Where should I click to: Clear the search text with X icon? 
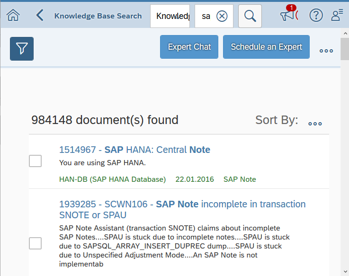(x=222, y=16)
